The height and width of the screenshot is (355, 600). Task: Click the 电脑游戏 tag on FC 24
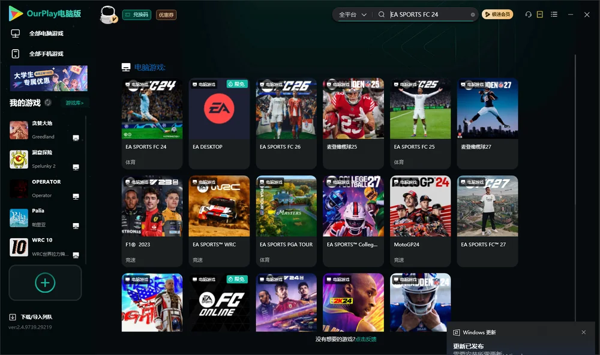pos(137,84)
